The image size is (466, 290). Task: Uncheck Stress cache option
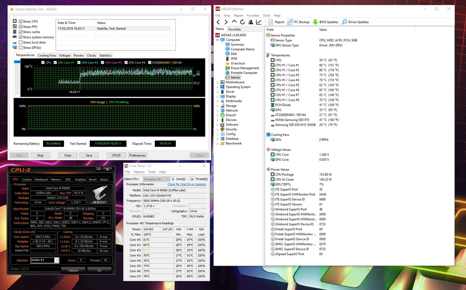click(x=21, y=32)
